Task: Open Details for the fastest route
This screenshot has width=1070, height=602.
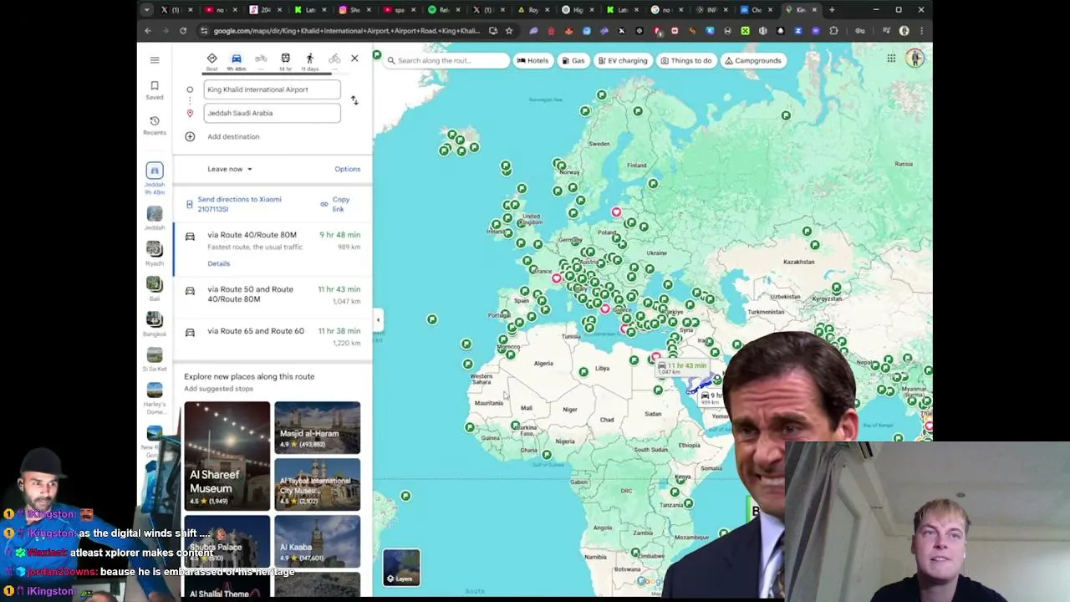Action: pyautogui.click(x=218, y=263)
